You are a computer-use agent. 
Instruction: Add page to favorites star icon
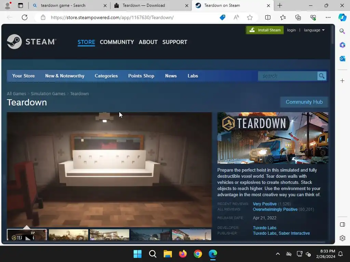point(250,17)
